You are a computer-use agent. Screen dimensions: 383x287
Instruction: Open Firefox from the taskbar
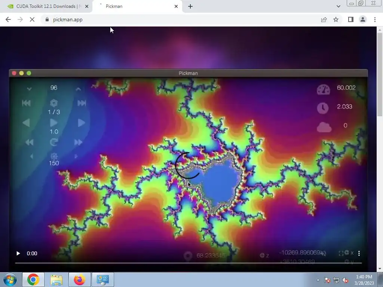click(80, 280)
